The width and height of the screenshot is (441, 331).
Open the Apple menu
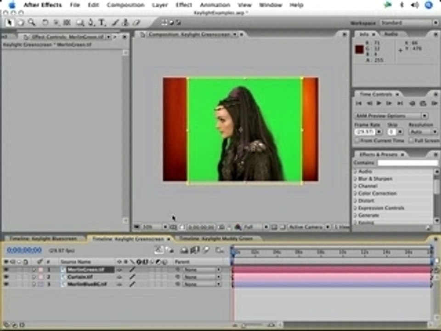pyautogui.click(x=12, y=5)
